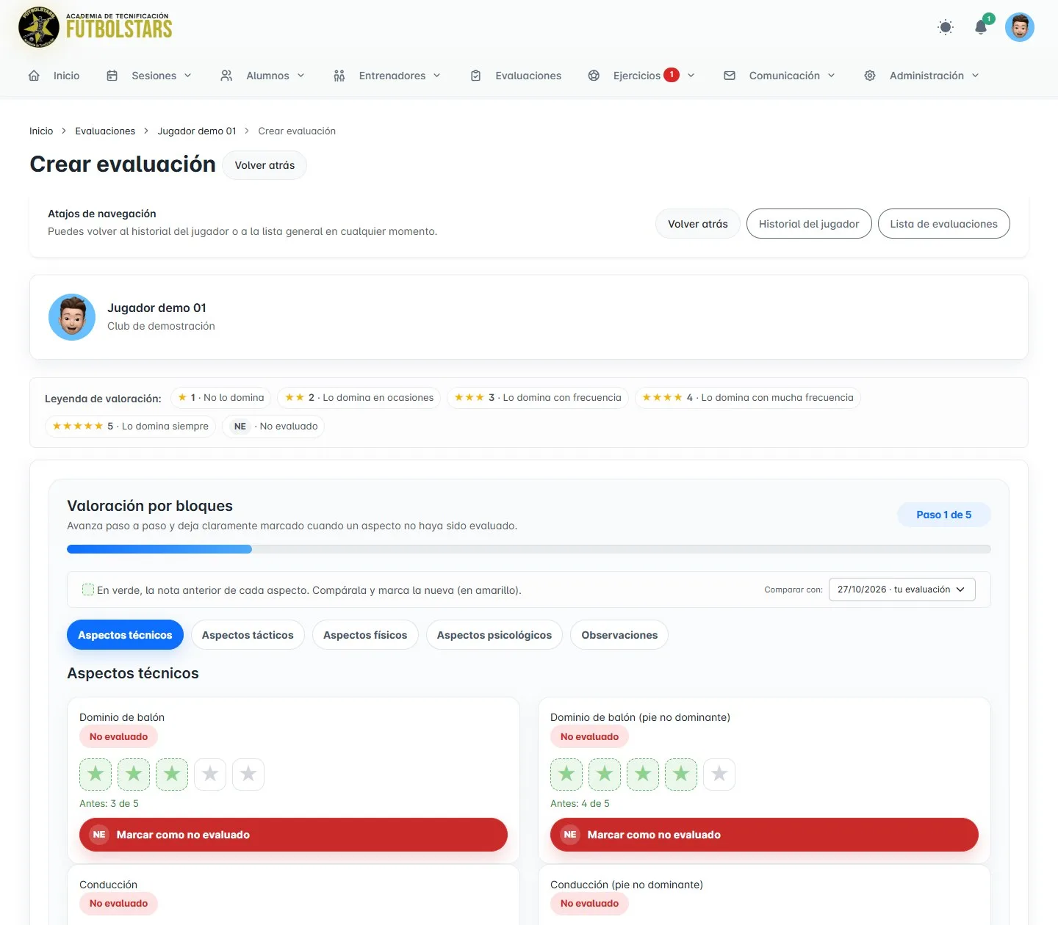The height and width of the screenshot is (925, 1058).
Task: Expand the Comunicación menu chevron
Action: 831,76
